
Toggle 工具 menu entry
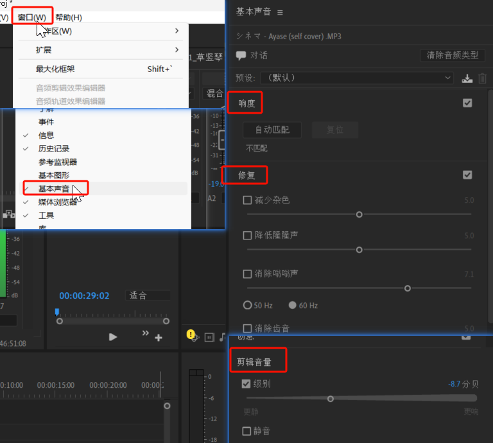103,215
